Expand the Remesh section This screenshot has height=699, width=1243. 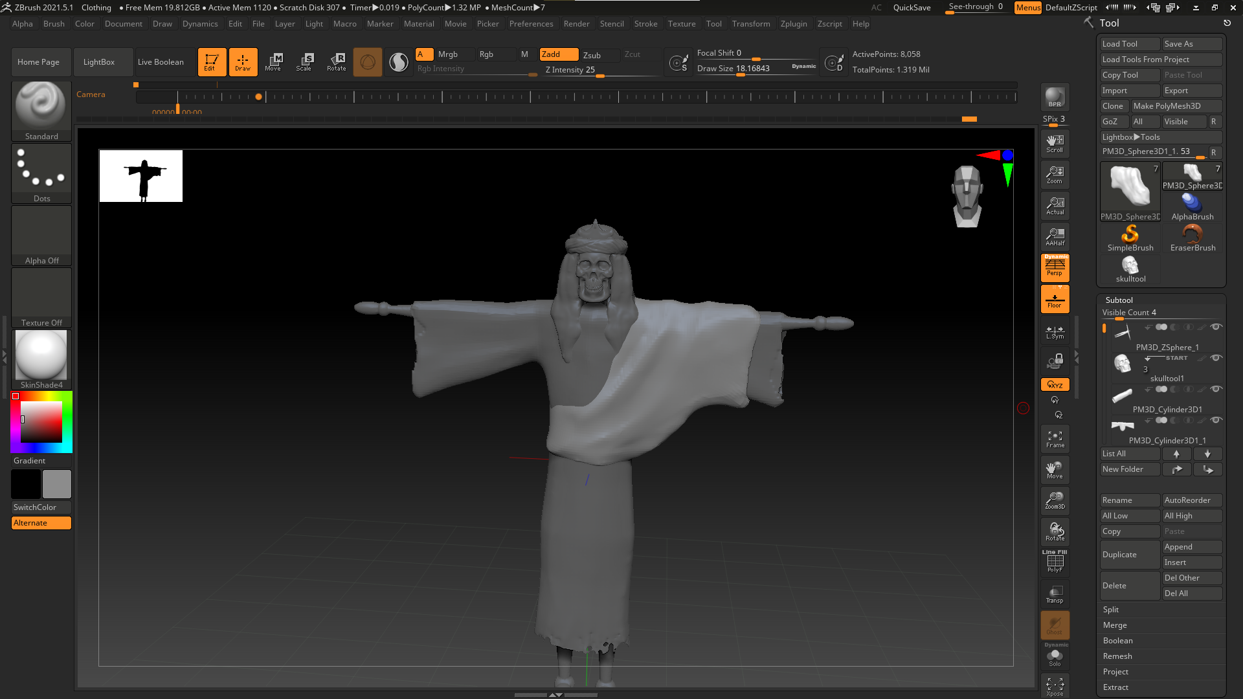pyautogui.click(x=1117, y=656)
